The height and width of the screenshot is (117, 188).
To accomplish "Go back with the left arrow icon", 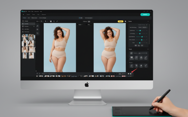I will tap(23, 15).
